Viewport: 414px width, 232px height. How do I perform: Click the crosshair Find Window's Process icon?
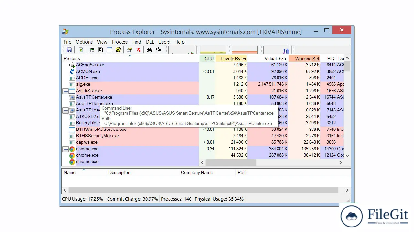(x=158, y=50)
